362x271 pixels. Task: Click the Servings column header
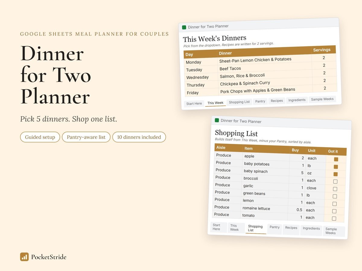[323, 50]
